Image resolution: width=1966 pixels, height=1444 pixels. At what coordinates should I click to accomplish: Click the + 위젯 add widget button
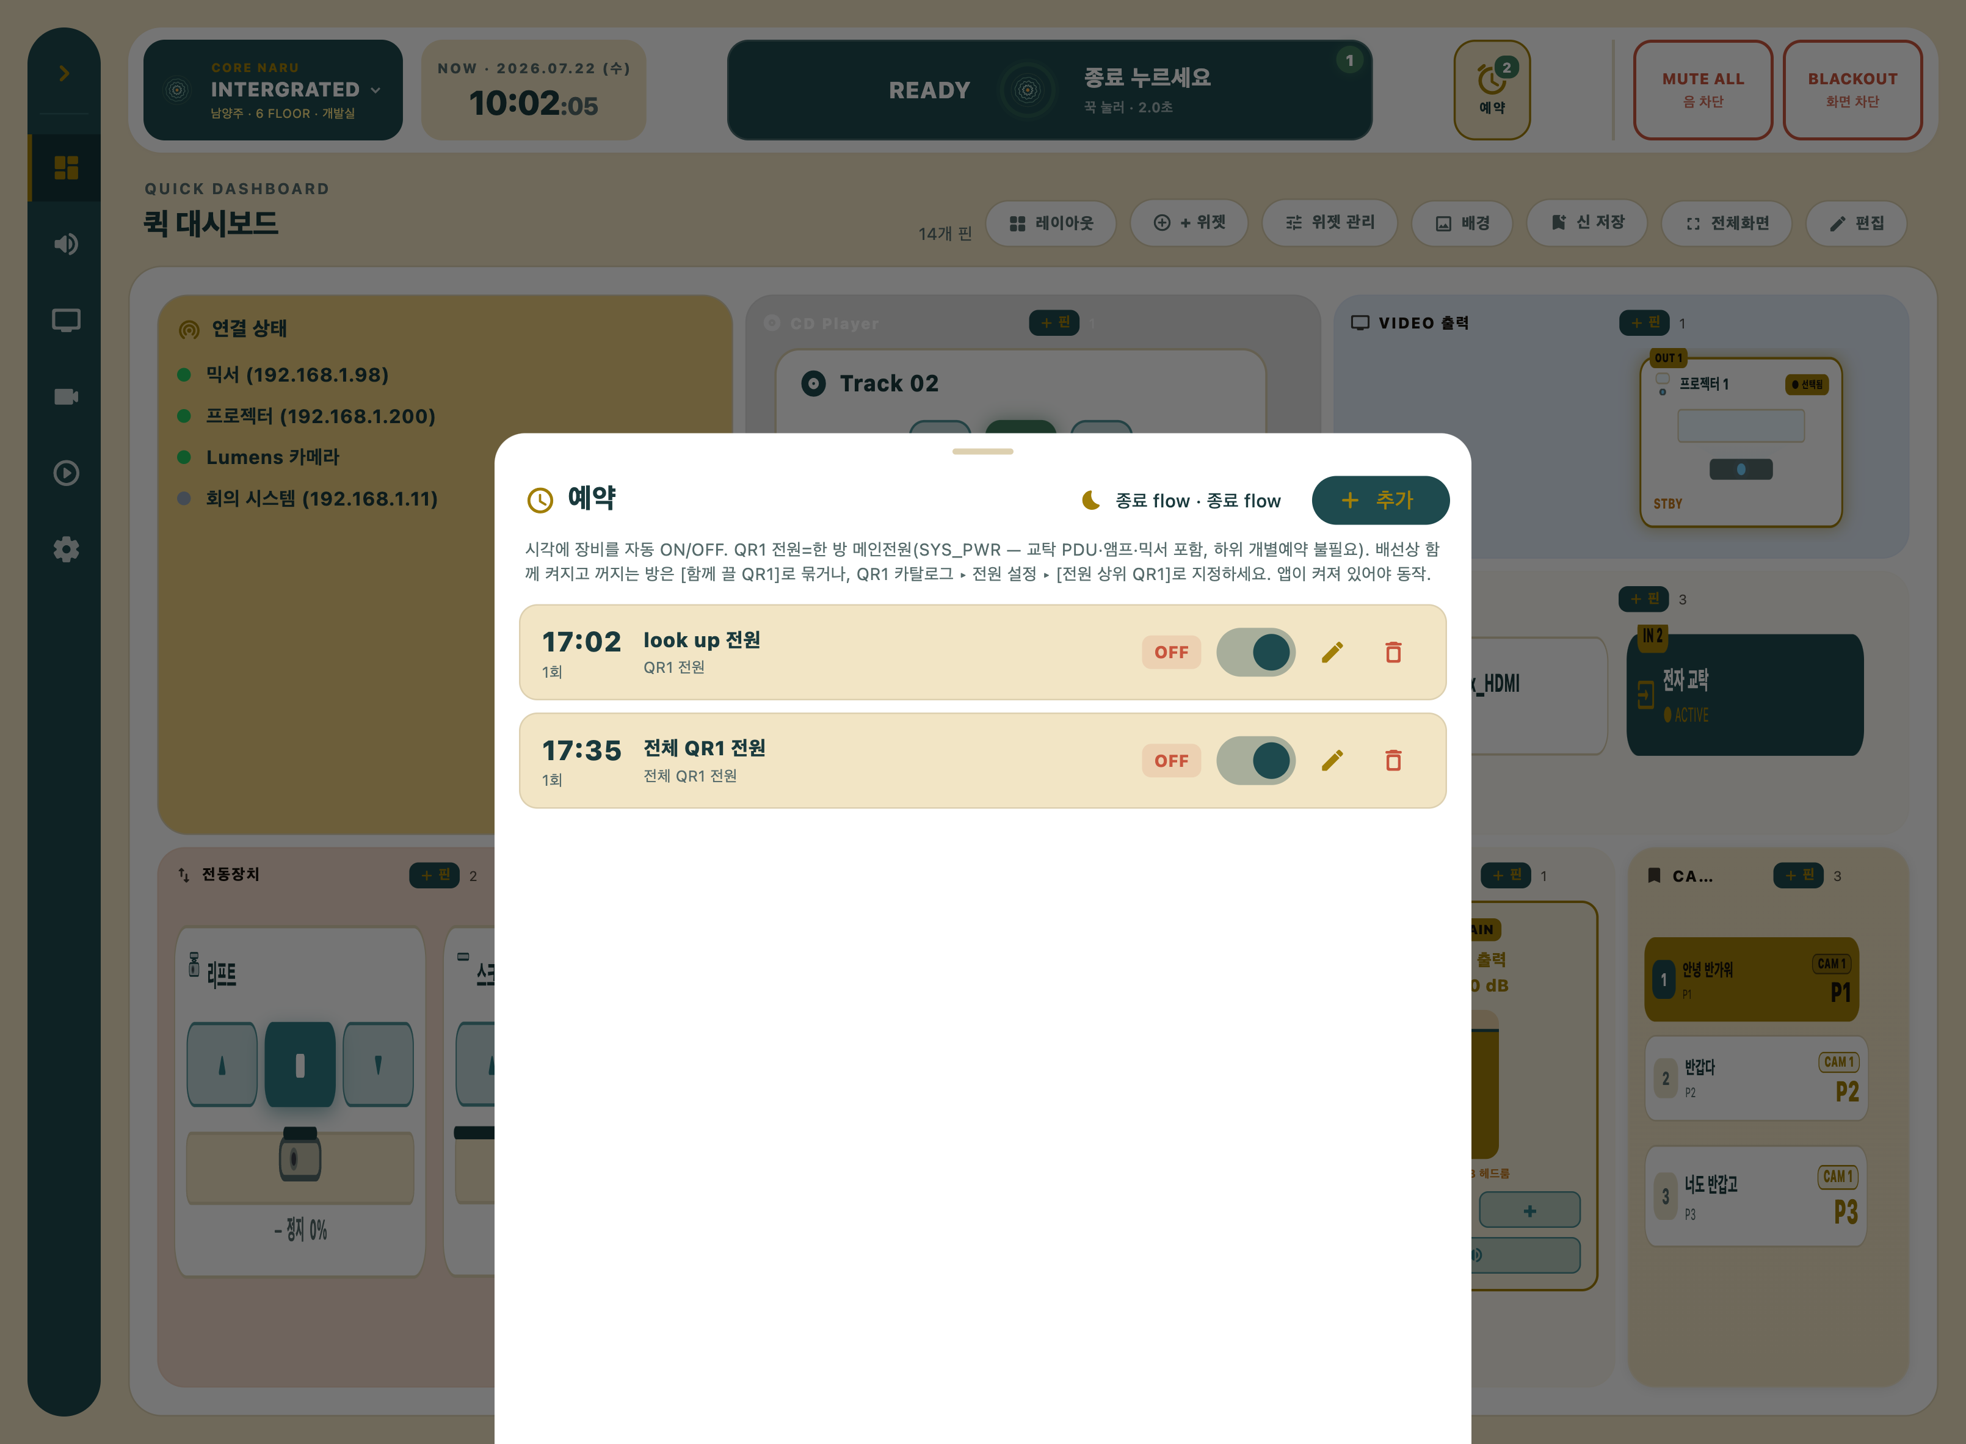coord(1189,223)
